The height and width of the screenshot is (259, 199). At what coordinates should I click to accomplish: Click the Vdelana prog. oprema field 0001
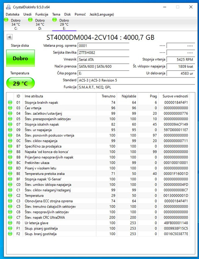pos(103,46)
